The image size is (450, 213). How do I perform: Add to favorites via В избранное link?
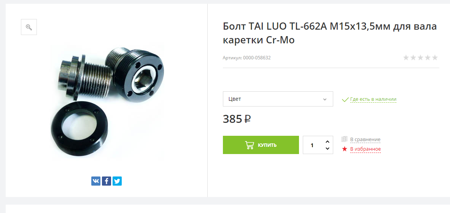(365, 149)
